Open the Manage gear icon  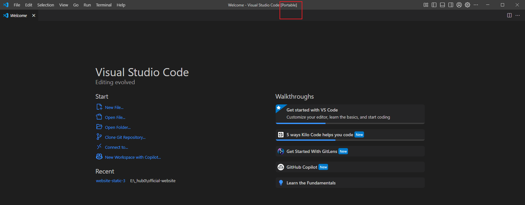click(467, 5)
